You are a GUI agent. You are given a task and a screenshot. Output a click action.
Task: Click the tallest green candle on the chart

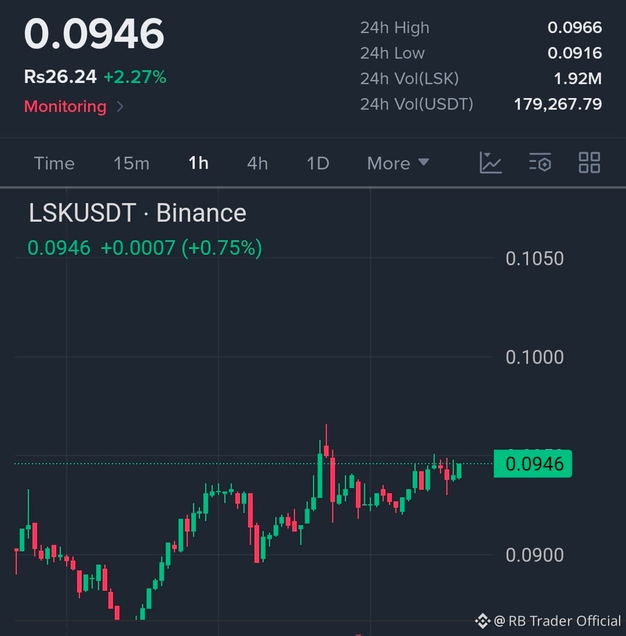click(320, 476)
